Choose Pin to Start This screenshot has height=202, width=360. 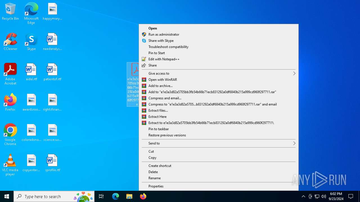pyautogui.click(x=219, y=53)
